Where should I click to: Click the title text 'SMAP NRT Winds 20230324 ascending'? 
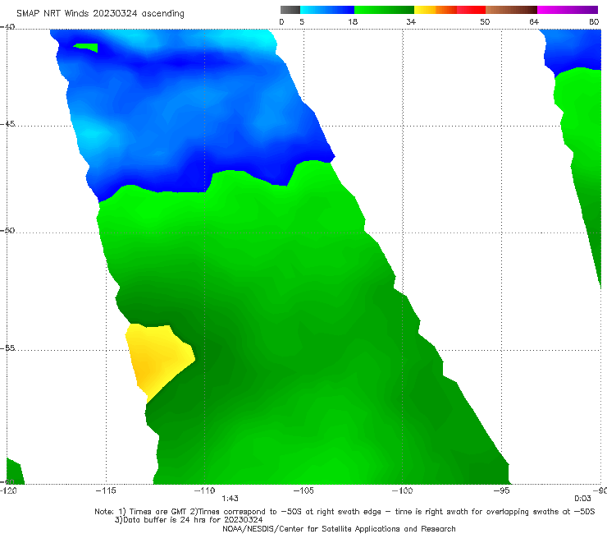(100, 14)
